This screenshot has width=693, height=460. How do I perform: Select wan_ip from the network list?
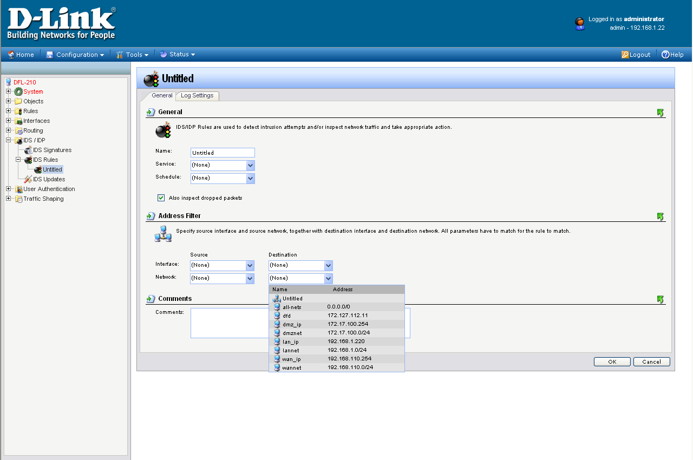(x=337, y=359)
